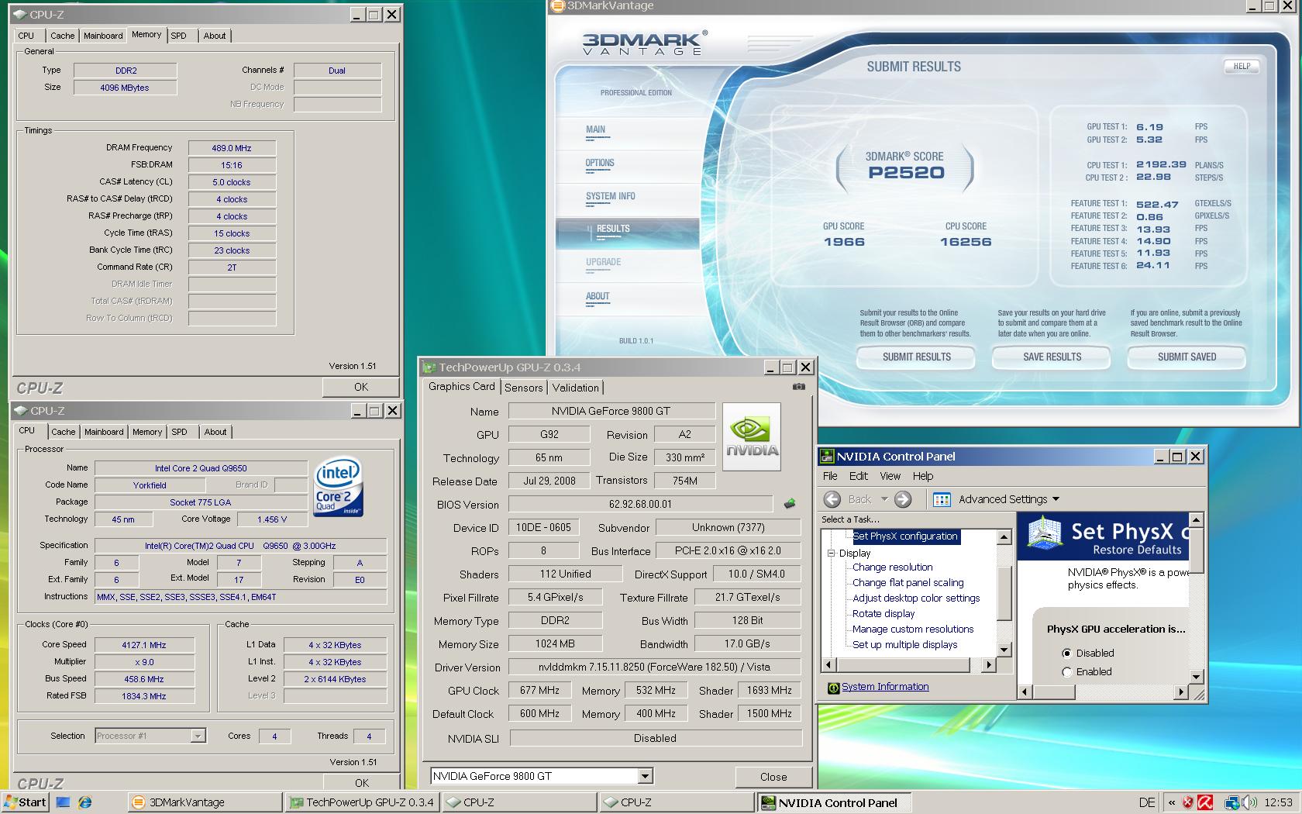Click the GPU-Z title bar icon
1302x814 pixels.
pyautogui.click(x=429, y=367)
